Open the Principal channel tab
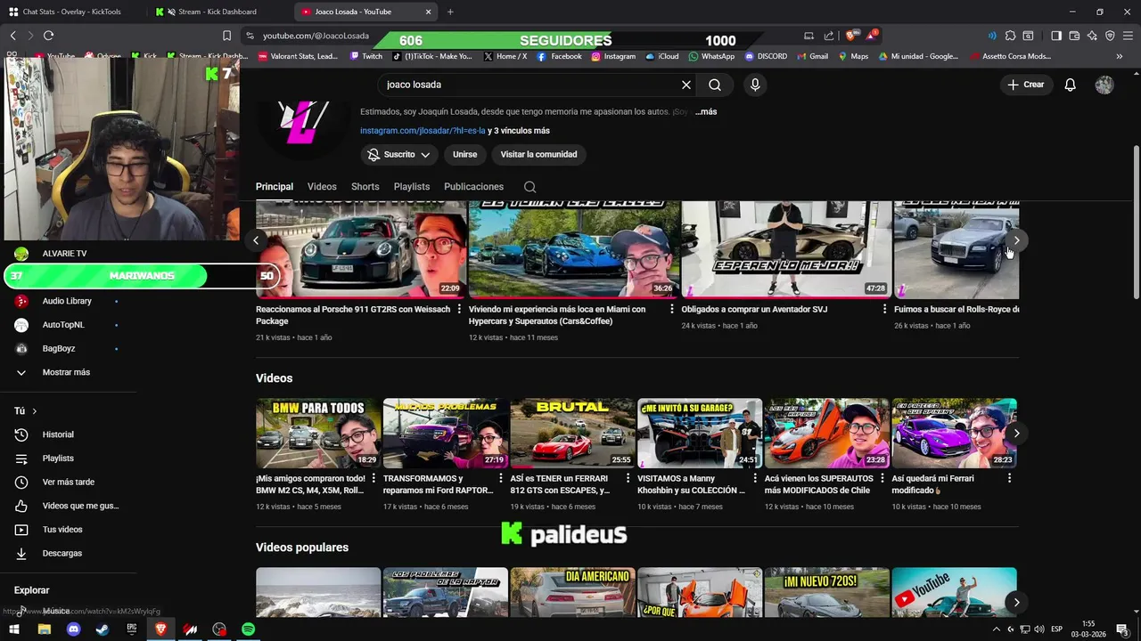The image size is (1141, 641). point(275,187)
